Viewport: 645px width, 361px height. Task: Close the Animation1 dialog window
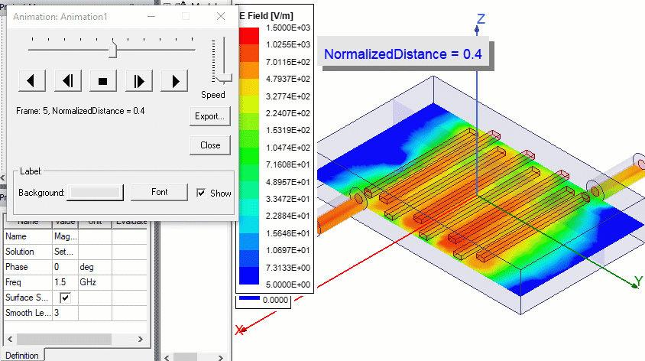click(x=221, y=16)
